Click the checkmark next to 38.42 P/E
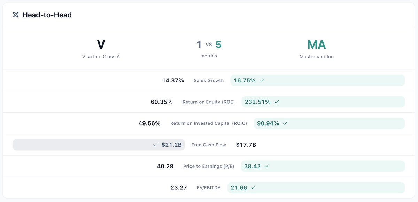 pyautogui.click(x=266, y=166)
